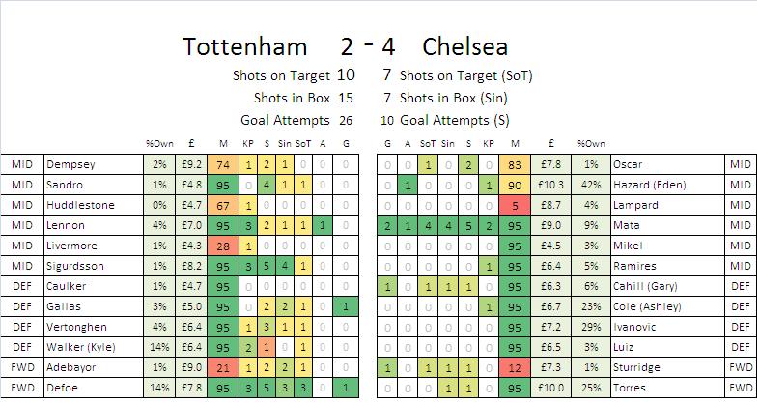
Task: Select Gallas goal cell showing 1
Action: 346,306
